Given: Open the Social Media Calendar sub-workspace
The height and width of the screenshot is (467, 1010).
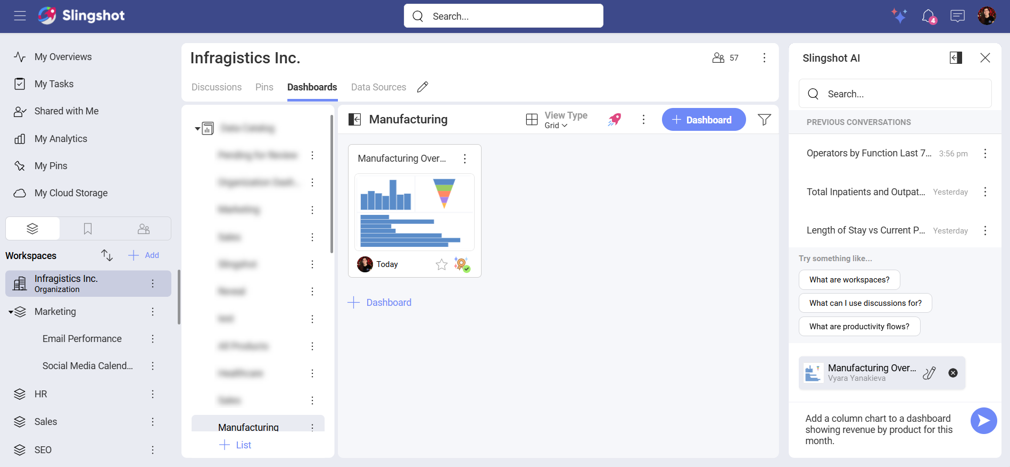Looking at the screenshot, I should (x=88, y=366).
